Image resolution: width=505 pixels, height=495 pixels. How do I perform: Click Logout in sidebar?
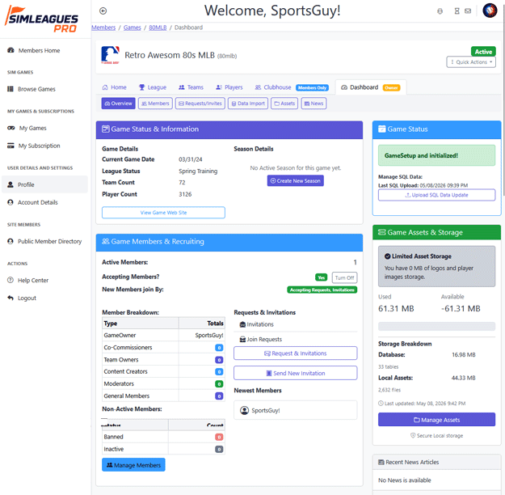[22, 298]
